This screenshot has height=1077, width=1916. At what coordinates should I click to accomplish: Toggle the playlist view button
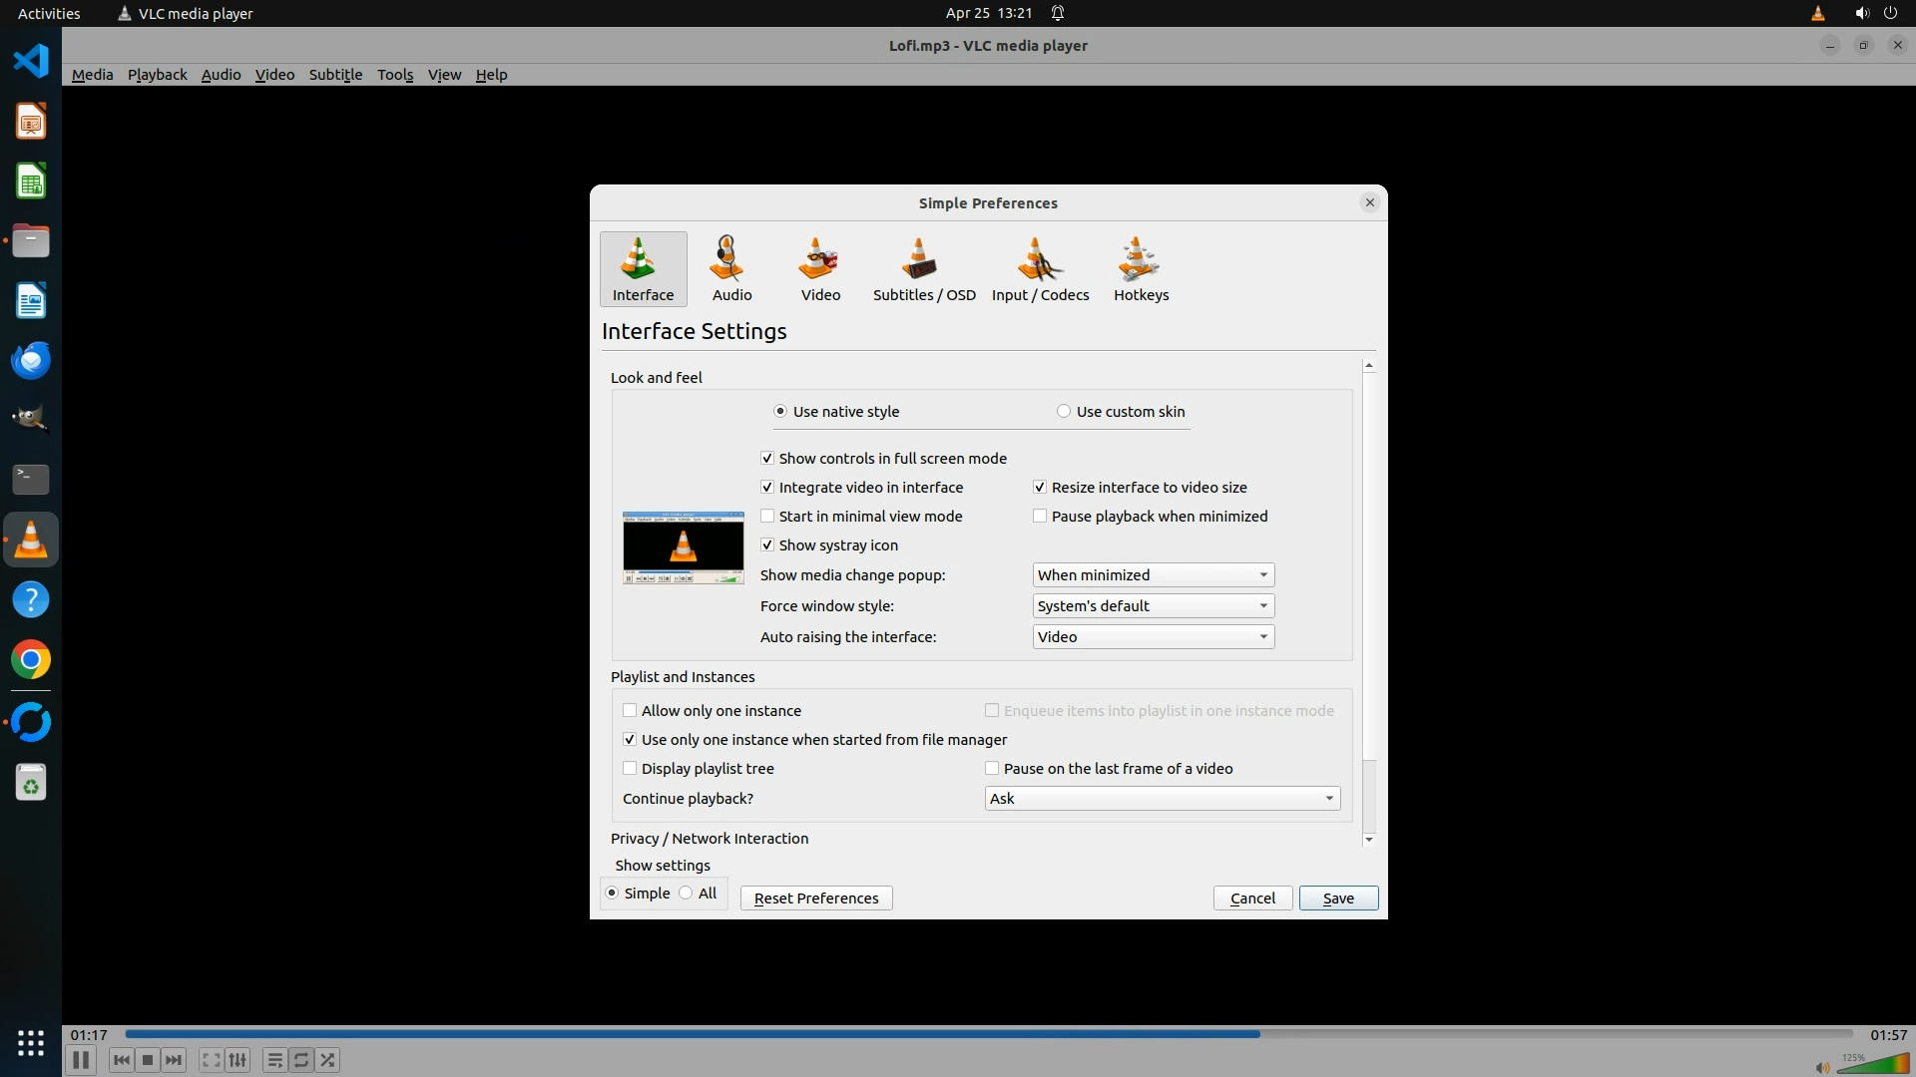(x=274, y=1060)
